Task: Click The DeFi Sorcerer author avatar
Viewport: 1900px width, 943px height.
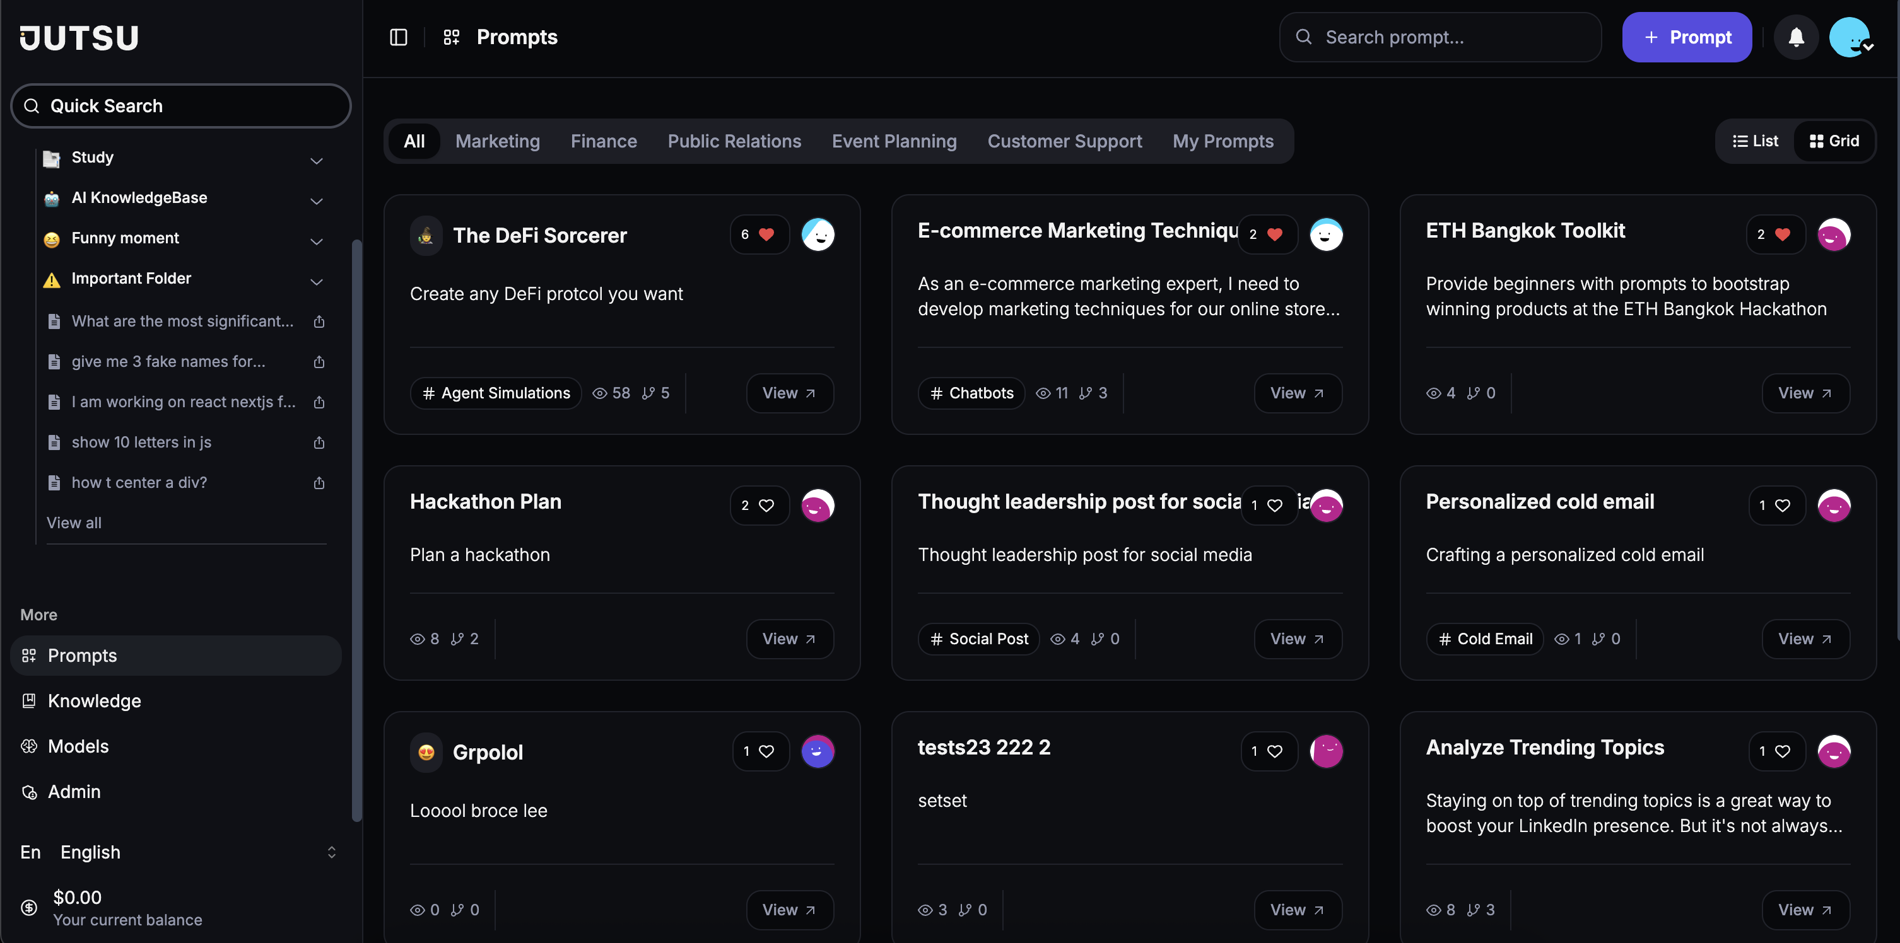Action: (818, 234)
